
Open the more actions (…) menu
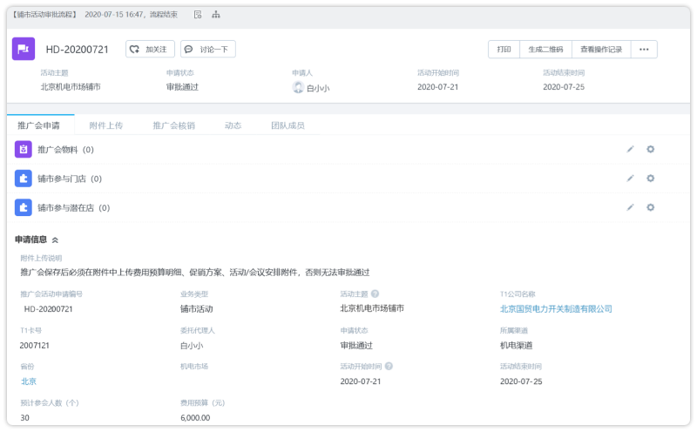[644, 50]
